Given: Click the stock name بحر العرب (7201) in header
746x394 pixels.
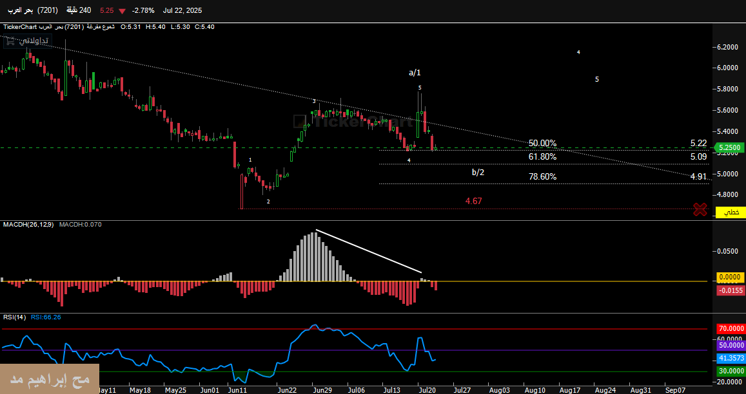Looking at the screenshot, I should [34, 10].
